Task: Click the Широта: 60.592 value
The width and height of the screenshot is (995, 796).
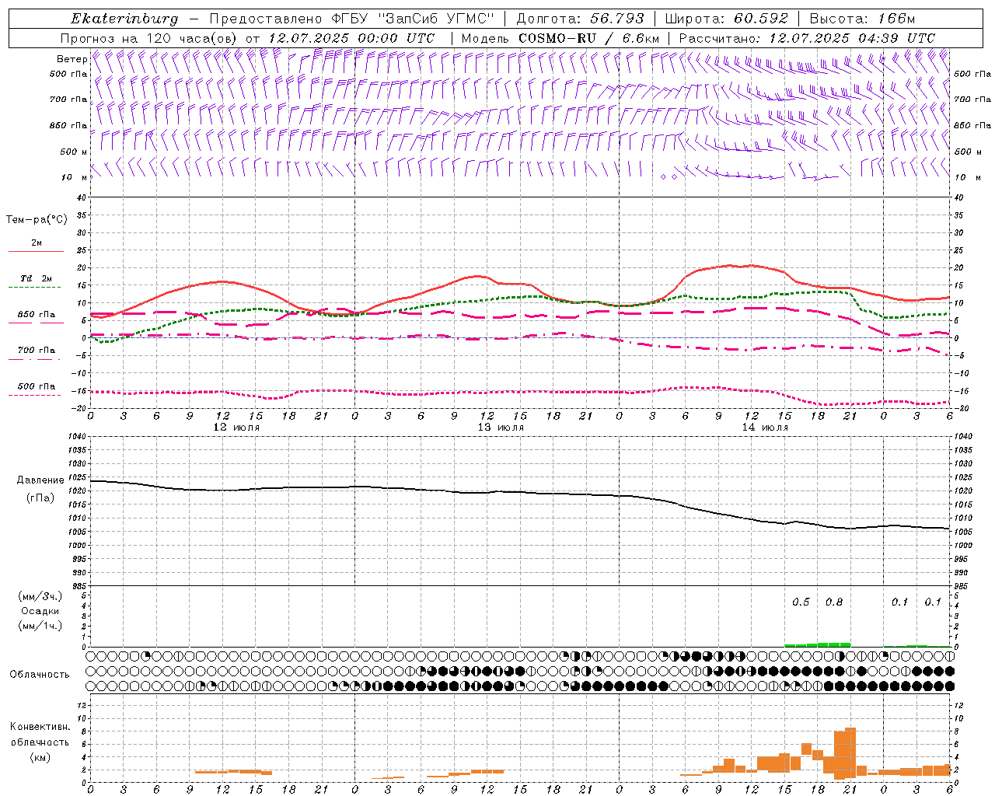Action: click(x=726, y=19)
